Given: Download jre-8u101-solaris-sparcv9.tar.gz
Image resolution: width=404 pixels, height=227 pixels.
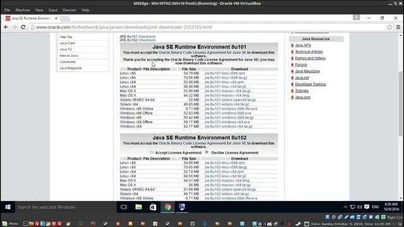Looking at the screenshot, I should 230,100.
